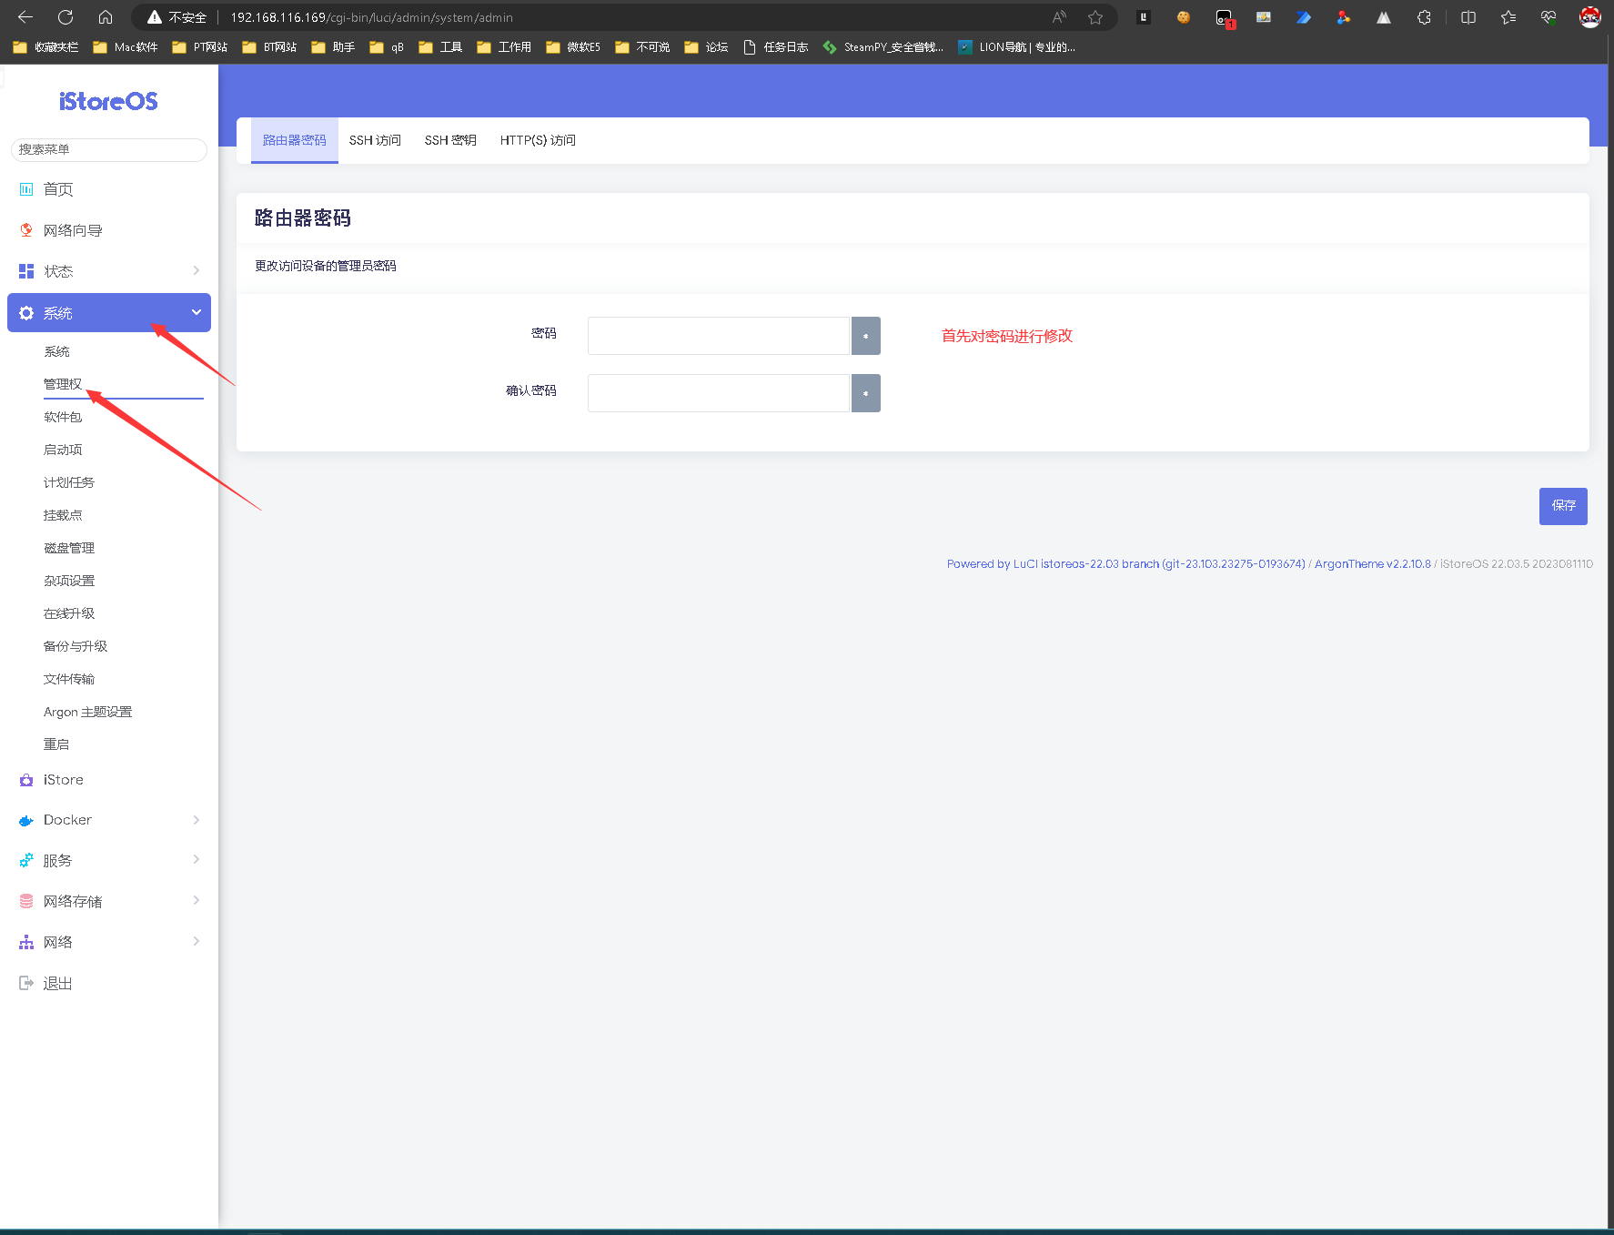Add page to favorites with star icon
The width and height of the screenshot is (1614, 1235).
pos(1095,17)
